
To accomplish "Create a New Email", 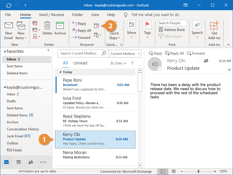I will click(9, 31).
